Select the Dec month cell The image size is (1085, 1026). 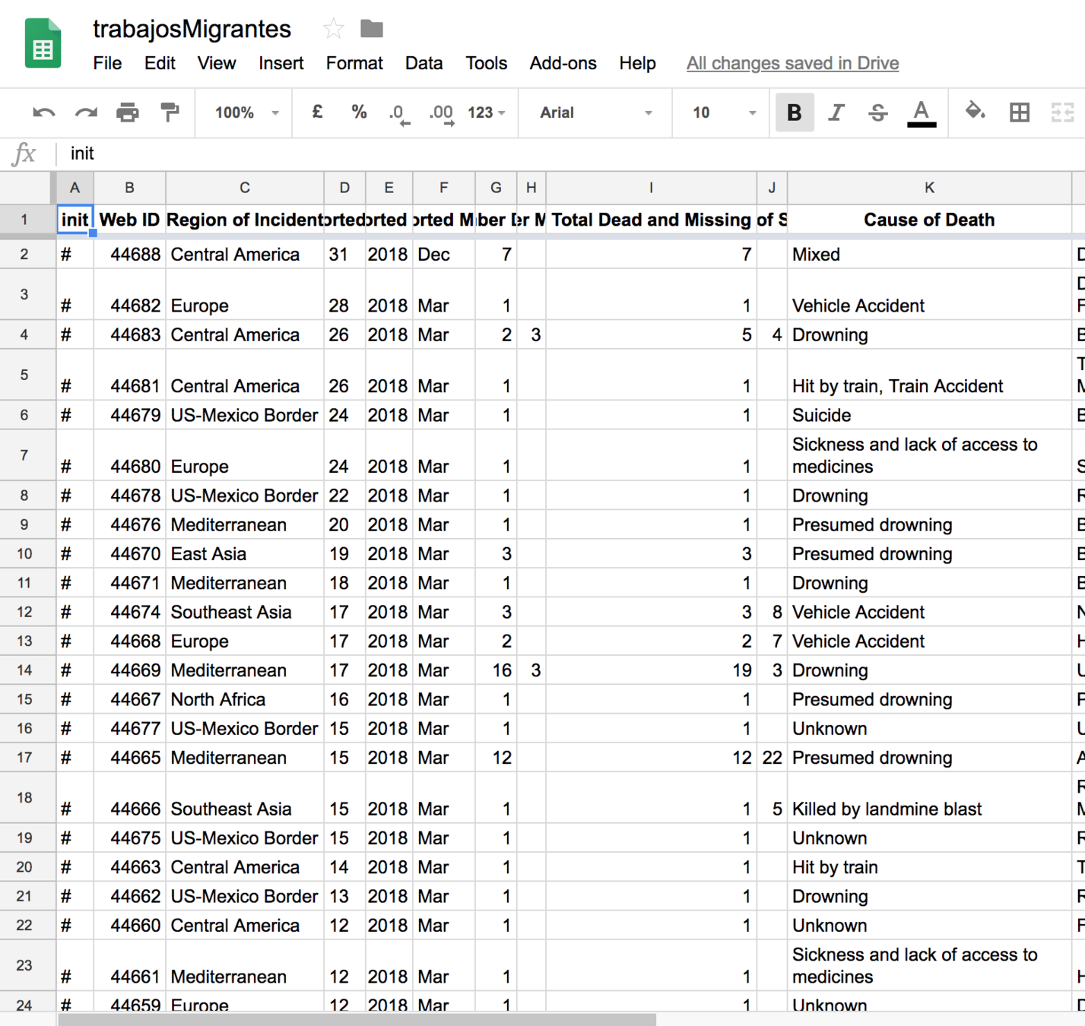pos(443,255)
